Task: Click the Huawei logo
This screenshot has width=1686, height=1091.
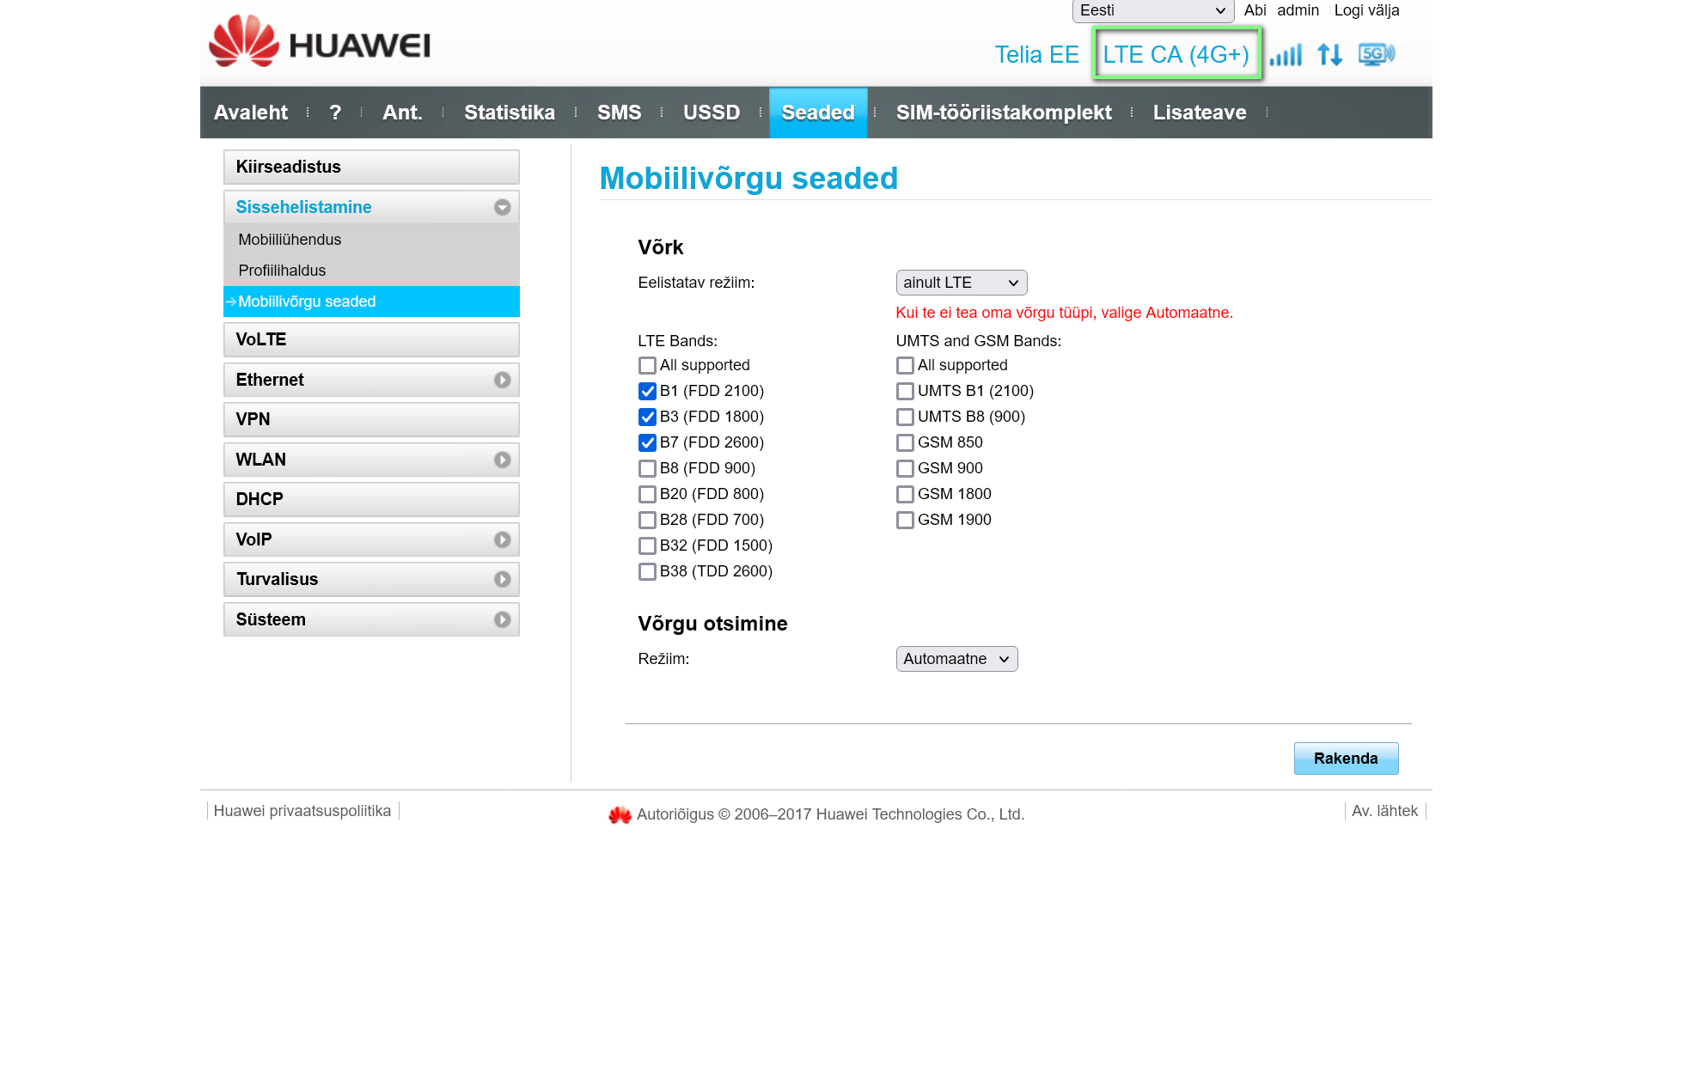Action: click(x=320, y=41)
